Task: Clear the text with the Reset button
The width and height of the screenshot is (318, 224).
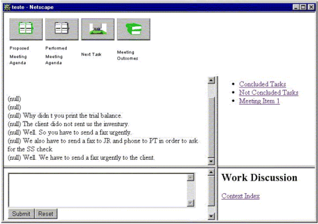Action: (46, 214)
